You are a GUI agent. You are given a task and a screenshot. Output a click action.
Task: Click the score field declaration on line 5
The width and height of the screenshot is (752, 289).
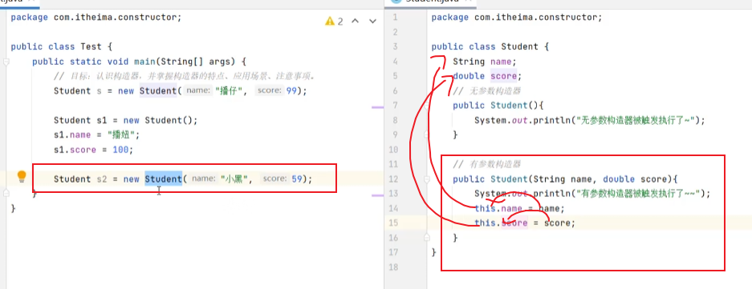click(503, 76)
